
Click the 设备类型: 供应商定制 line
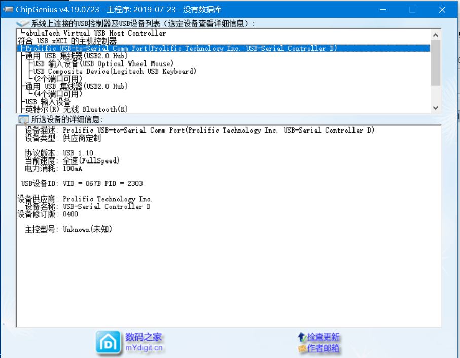(63, 138)
